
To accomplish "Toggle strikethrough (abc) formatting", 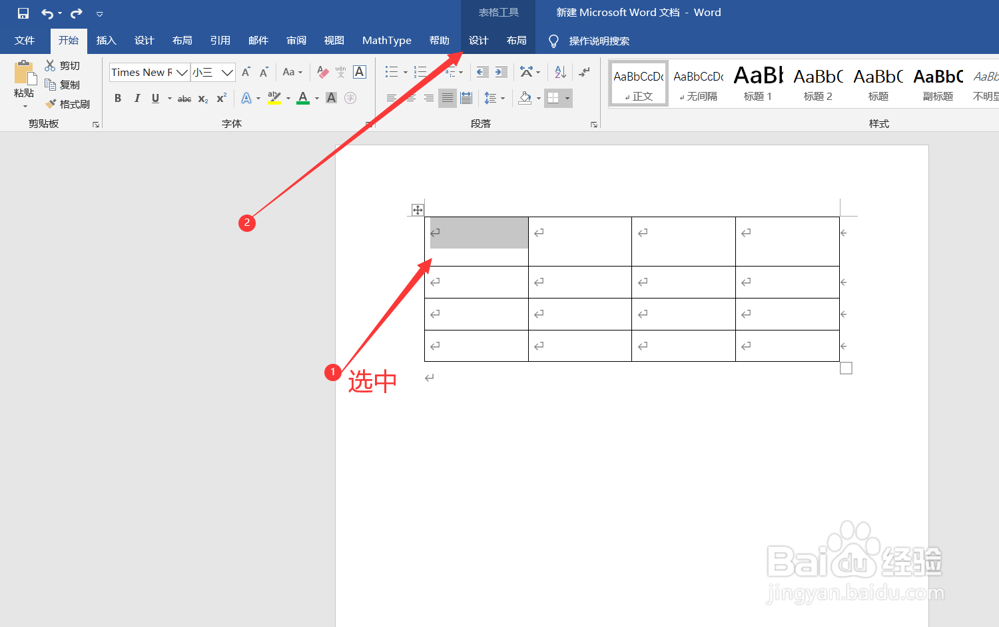I will click(x=184, y=99).
